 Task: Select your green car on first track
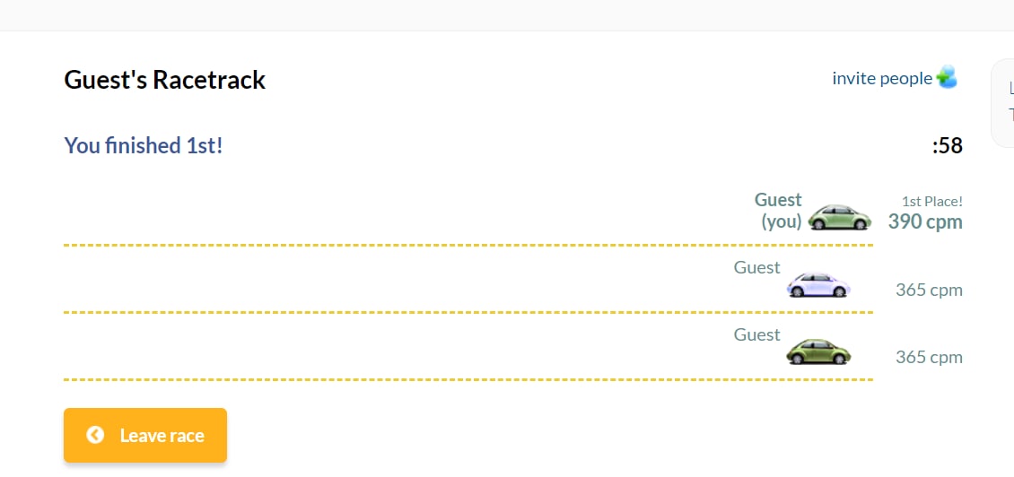(839, 217)
